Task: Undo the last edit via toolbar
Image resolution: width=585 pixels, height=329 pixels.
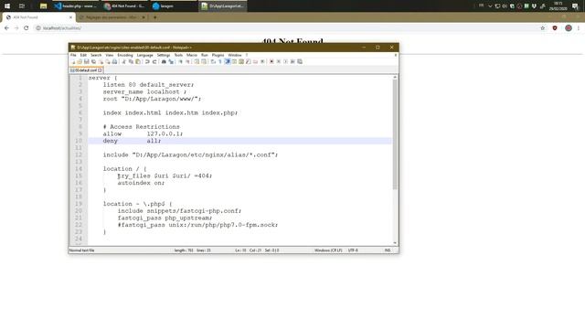Action: 147,61
